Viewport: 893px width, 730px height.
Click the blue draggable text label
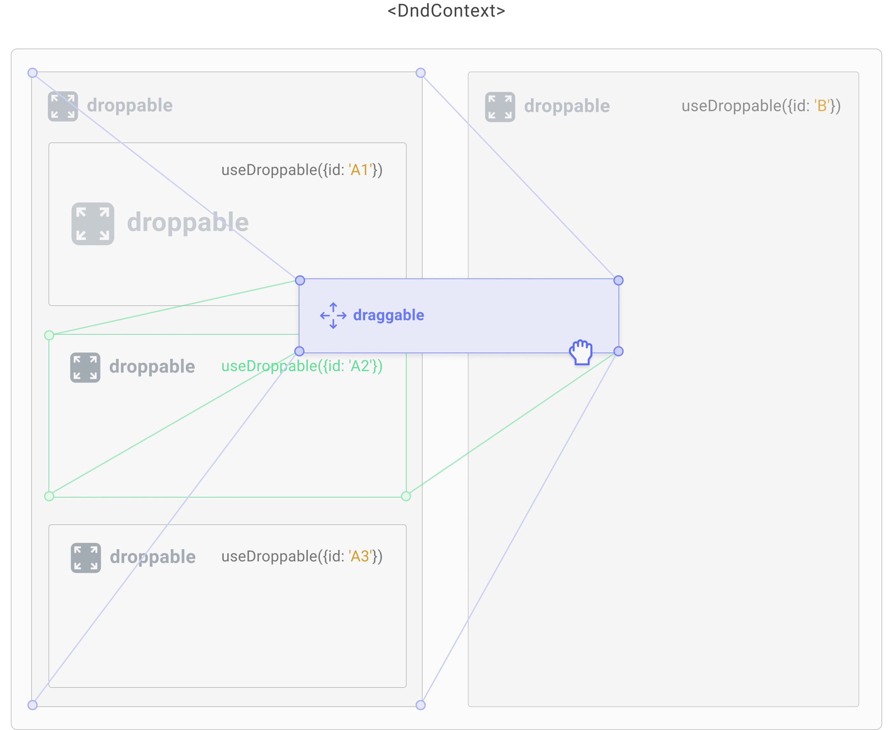pyautogui.click(x=388, y=316)
